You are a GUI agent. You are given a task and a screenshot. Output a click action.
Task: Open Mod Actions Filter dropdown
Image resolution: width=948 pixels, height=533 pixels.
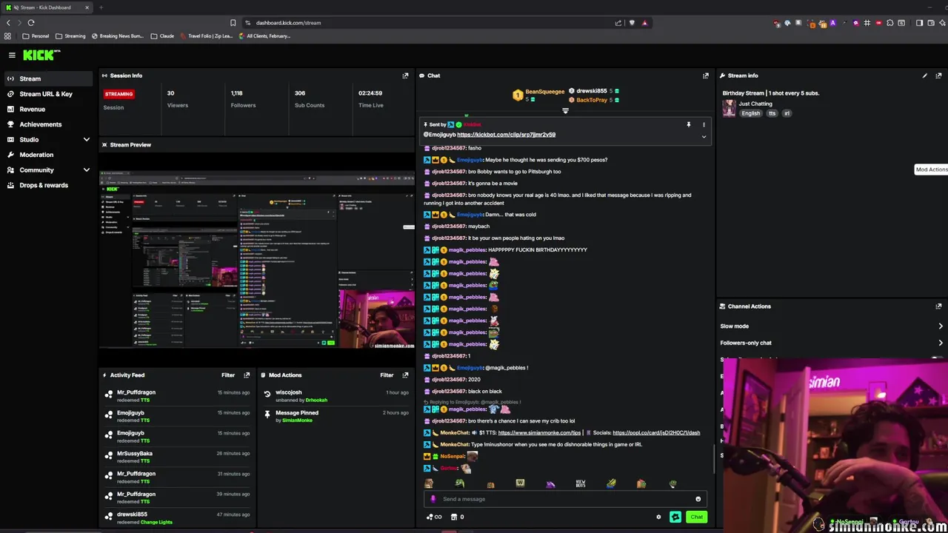tap(387, 375)
